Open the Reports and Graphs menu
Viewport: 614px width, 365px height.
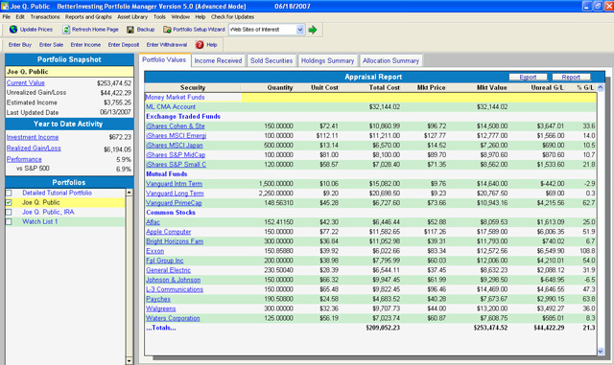pos(88,17)
